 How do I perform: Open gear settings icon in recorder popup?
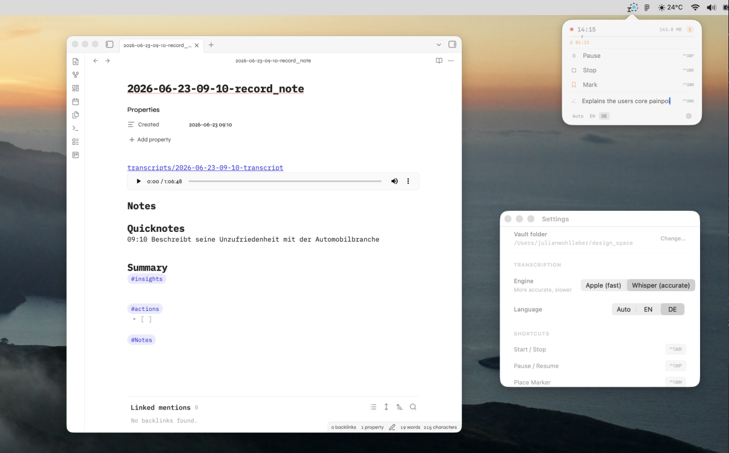[x=689, y=116]
